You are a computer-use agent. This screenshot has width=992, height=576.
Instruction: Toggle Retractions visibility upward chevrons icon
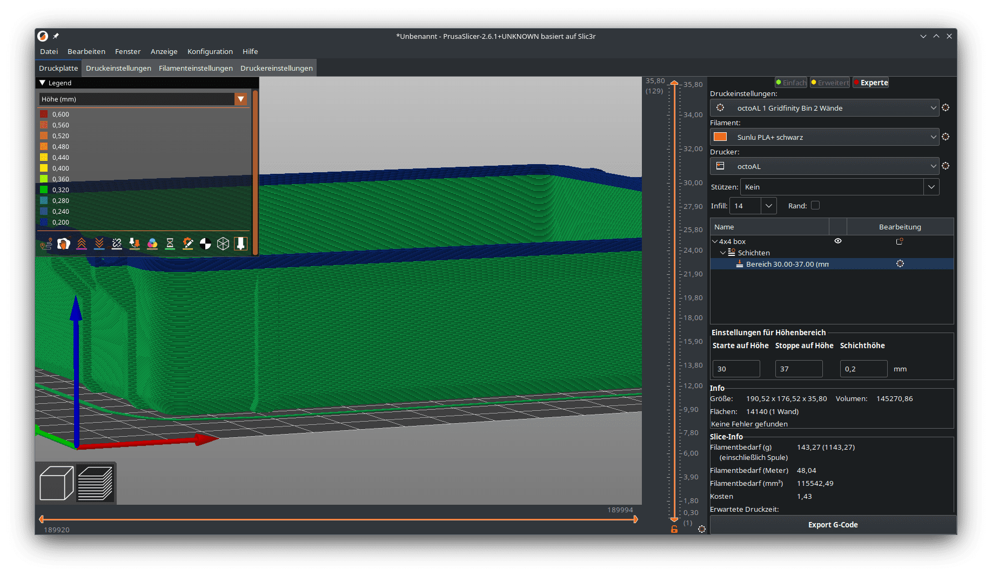click(82, 244)
